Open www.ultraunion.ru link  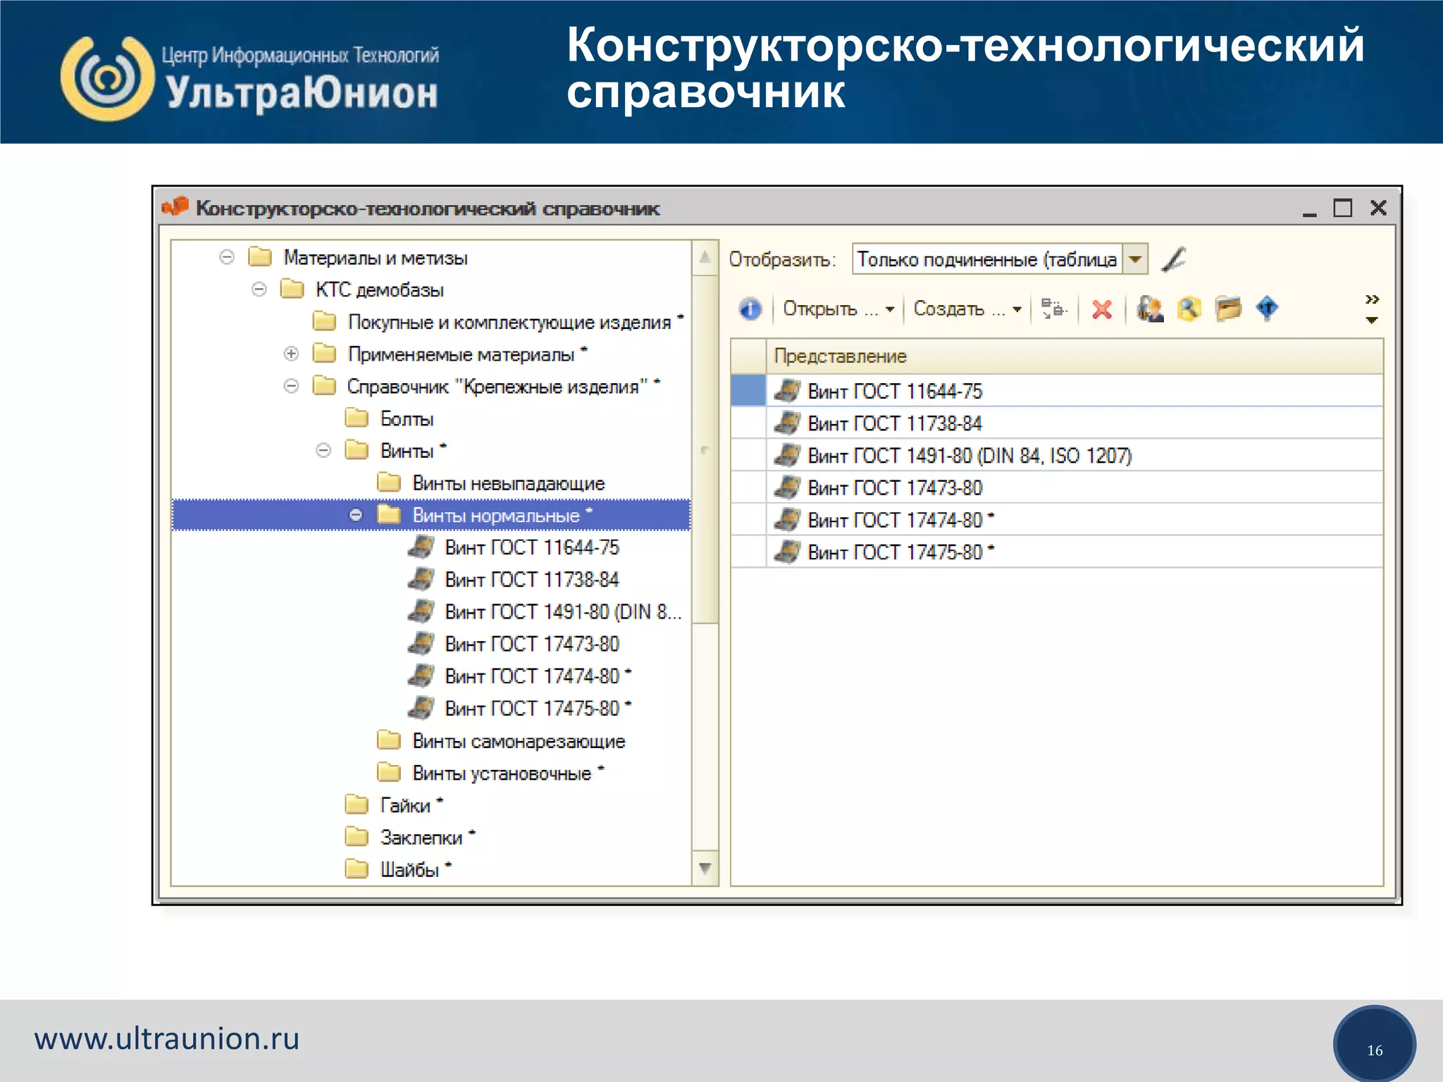167,1038
